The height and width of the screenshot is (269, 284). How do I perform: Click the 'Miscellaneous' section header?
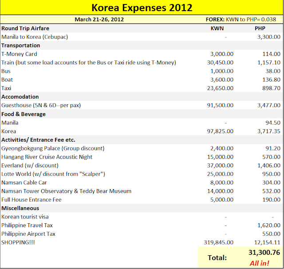20,208
